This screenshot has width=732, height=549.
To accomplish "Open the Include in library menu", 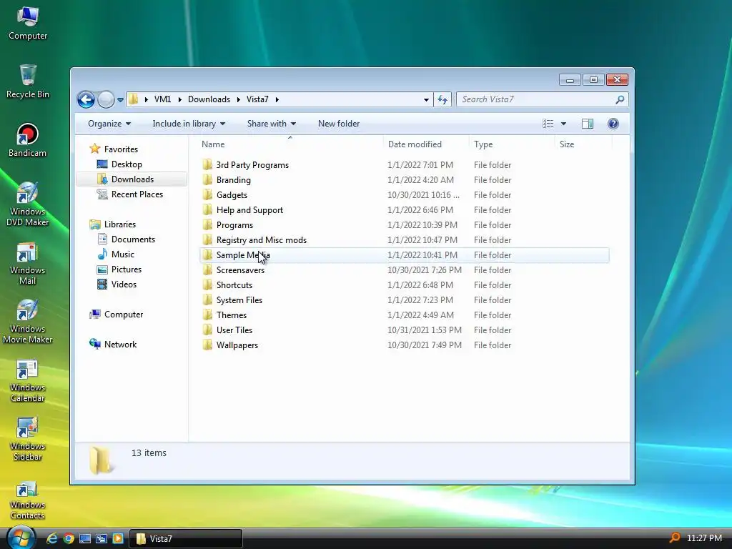I will (189, 124).
